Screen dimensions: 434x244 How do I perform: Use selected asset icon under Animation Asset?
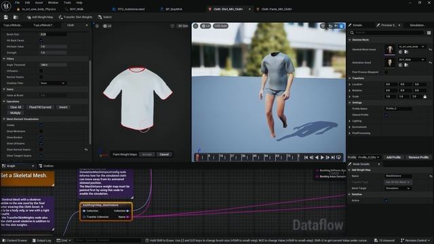point(400,65)
